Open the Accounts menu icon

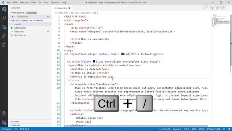click(x=4, y=114)
